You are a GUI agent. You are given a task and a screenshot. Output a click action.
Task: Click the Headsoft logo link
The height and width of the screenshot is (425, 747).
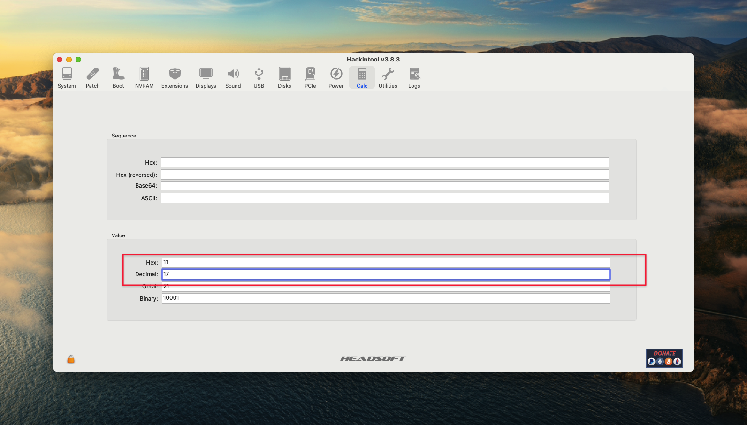(x=373, y=359)
